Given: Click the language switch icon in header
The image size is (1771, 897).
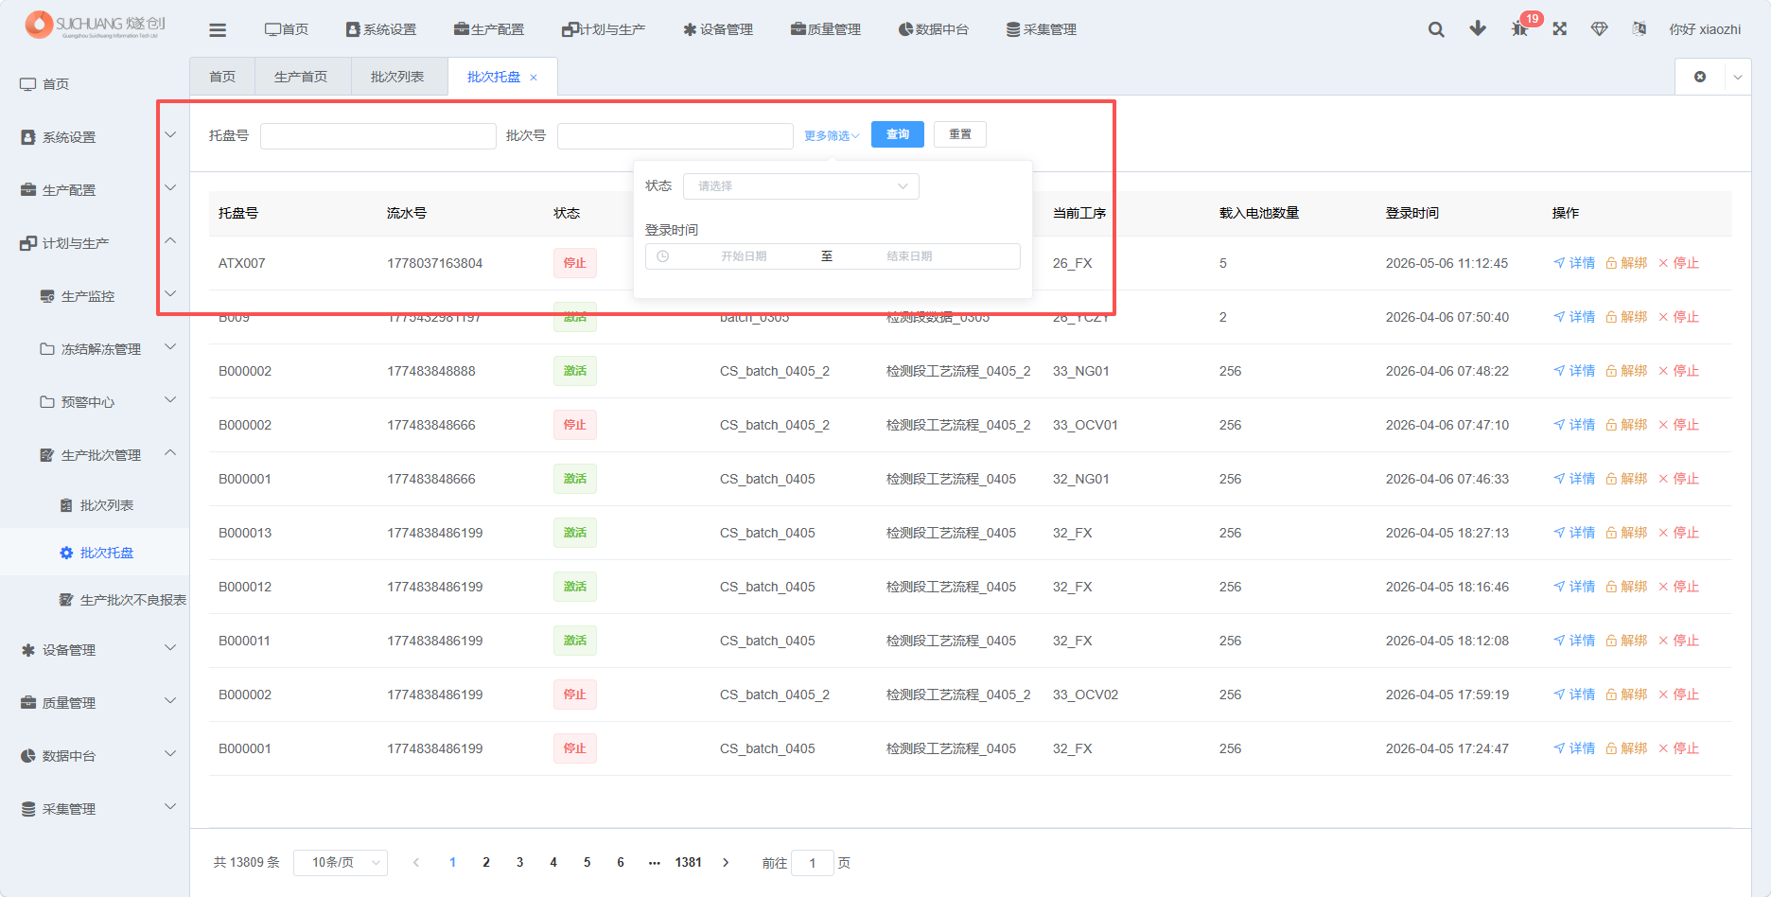Looking at the screenshot, I should pyautogui.click(x=1639, y=28).
